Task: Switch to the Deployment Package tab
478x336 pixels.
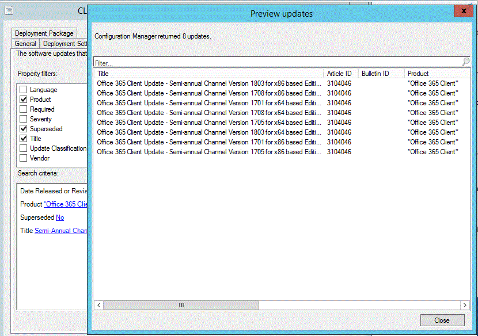Action: tap(44, 33)
